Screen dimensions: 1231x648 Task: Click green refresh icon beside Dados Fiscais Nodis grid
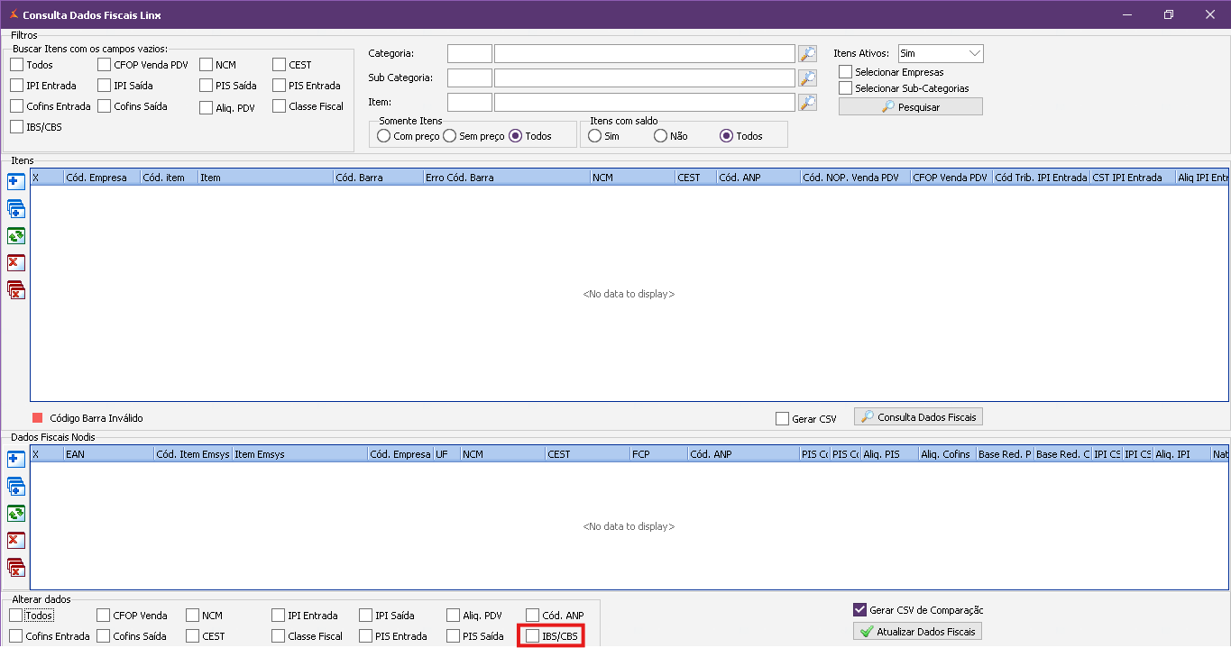[x=15, y=513]
